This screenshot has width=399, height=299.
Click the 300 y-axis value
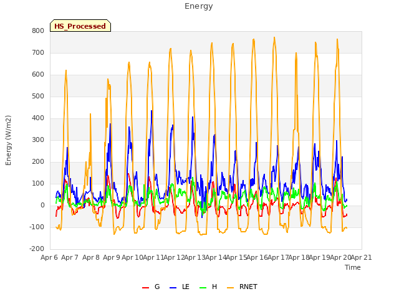[x=38, y=140]
